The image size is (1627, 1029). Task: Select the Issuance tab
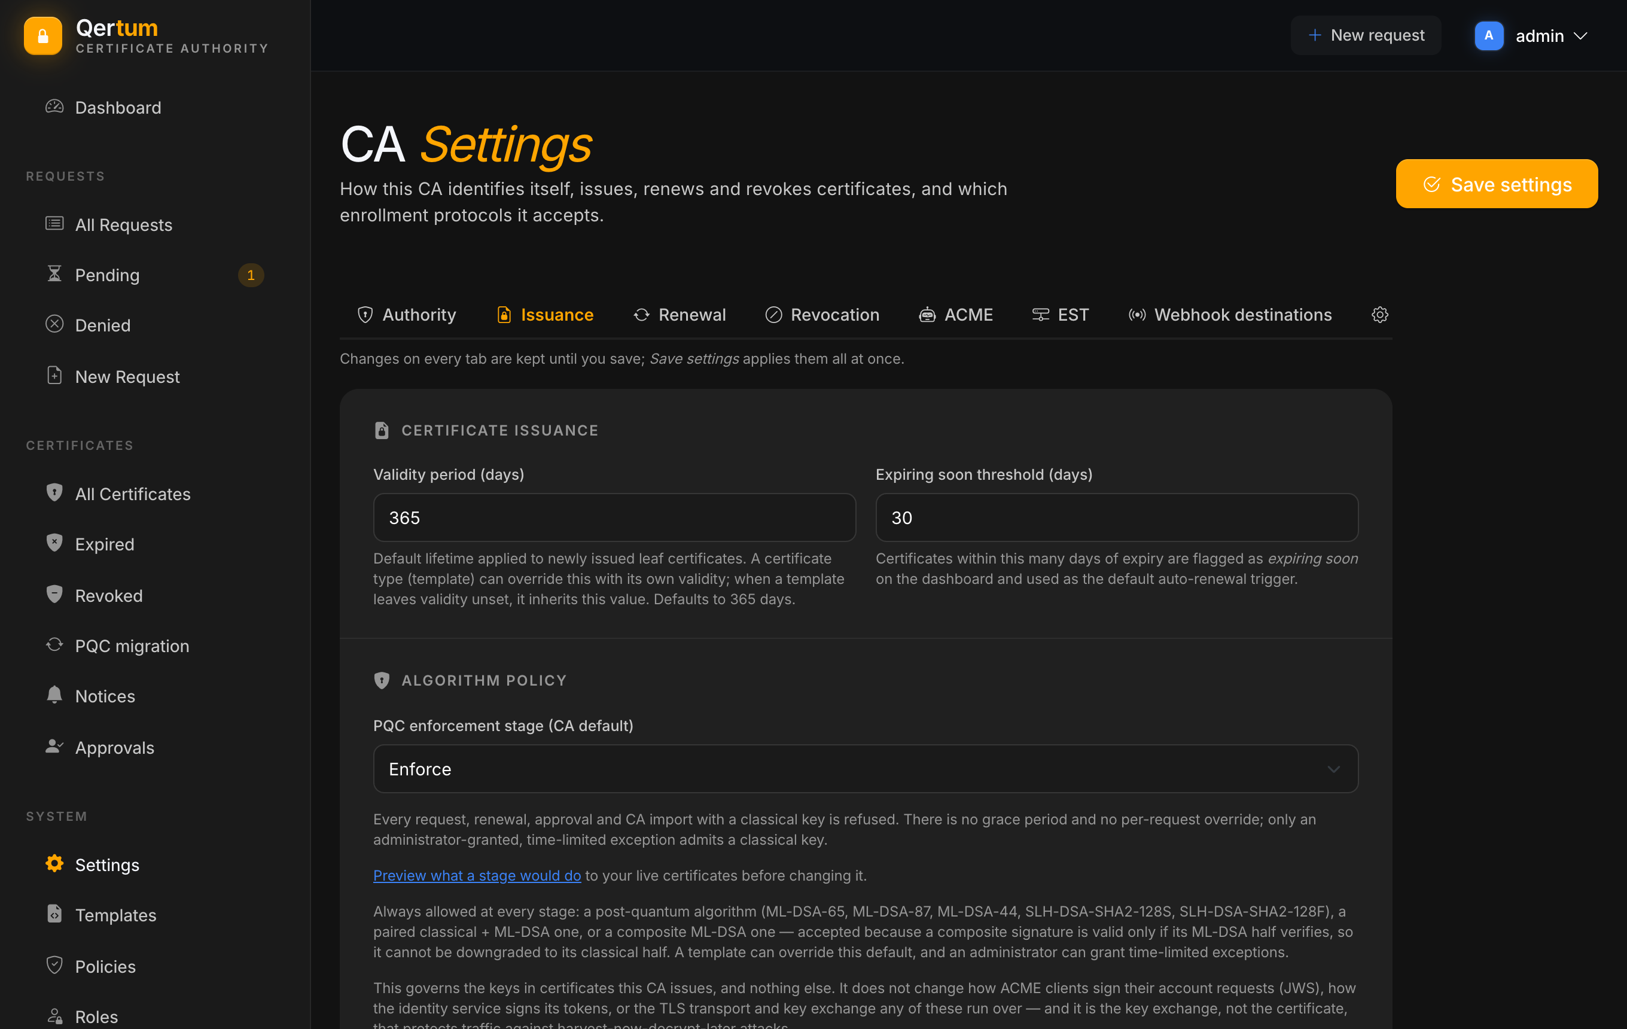click(546, 315)
